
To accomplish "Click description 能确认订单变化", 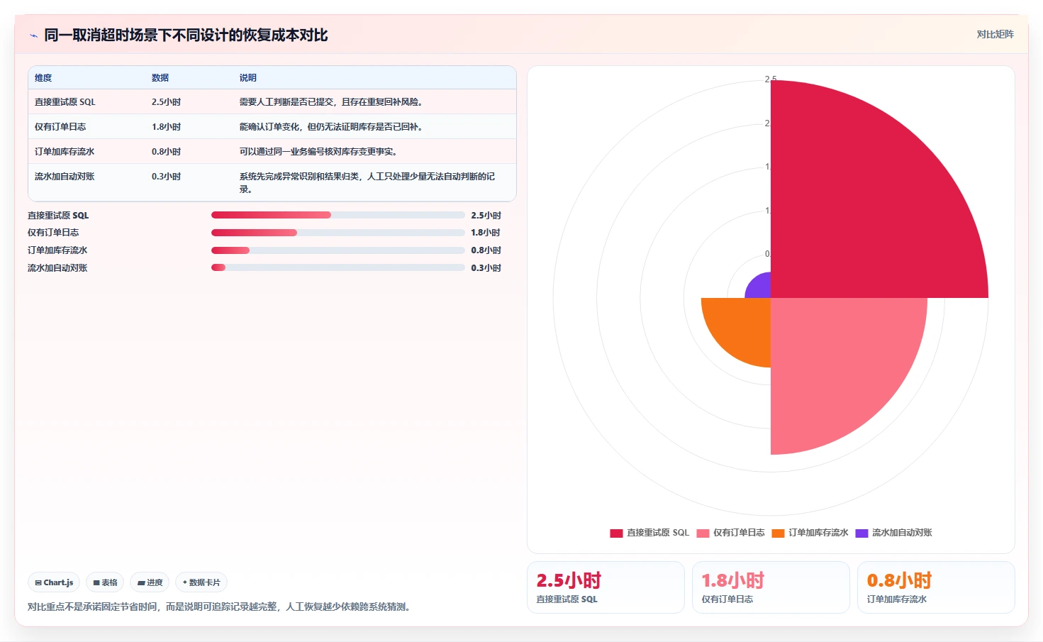I will click(331, 127).
